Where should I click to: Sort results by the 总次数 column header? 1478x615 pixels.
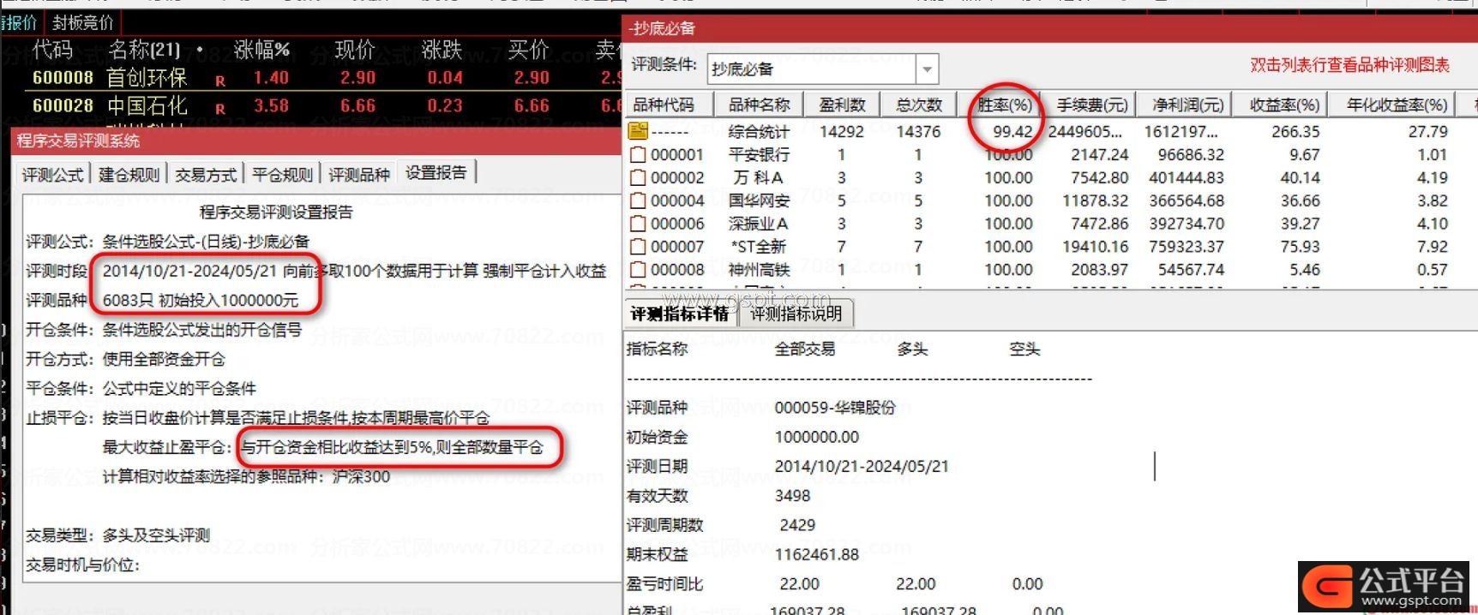[x=919, y=104]
